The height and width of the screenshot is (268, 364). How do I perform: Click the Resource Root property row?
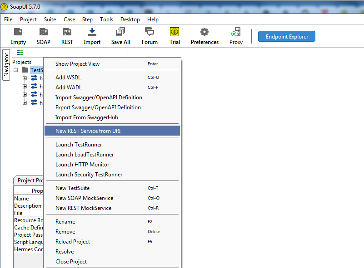pyautogui.click(x=29, y=220)
